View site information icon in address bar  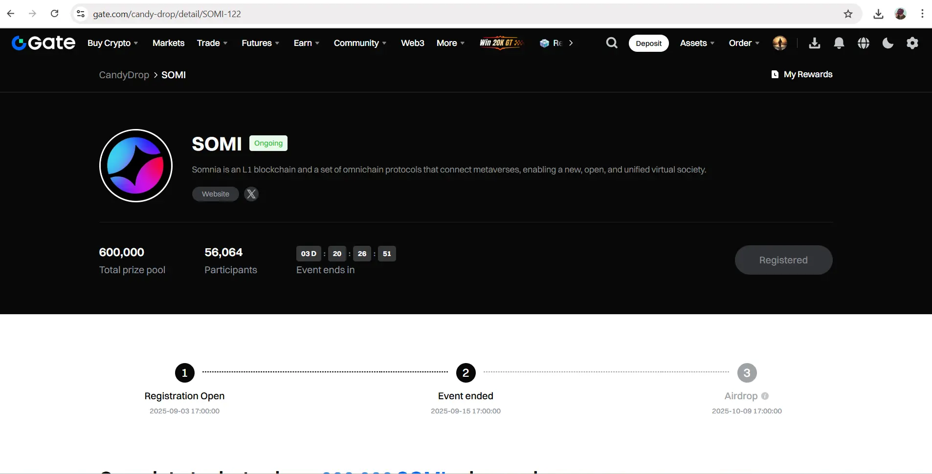point(81,14)
